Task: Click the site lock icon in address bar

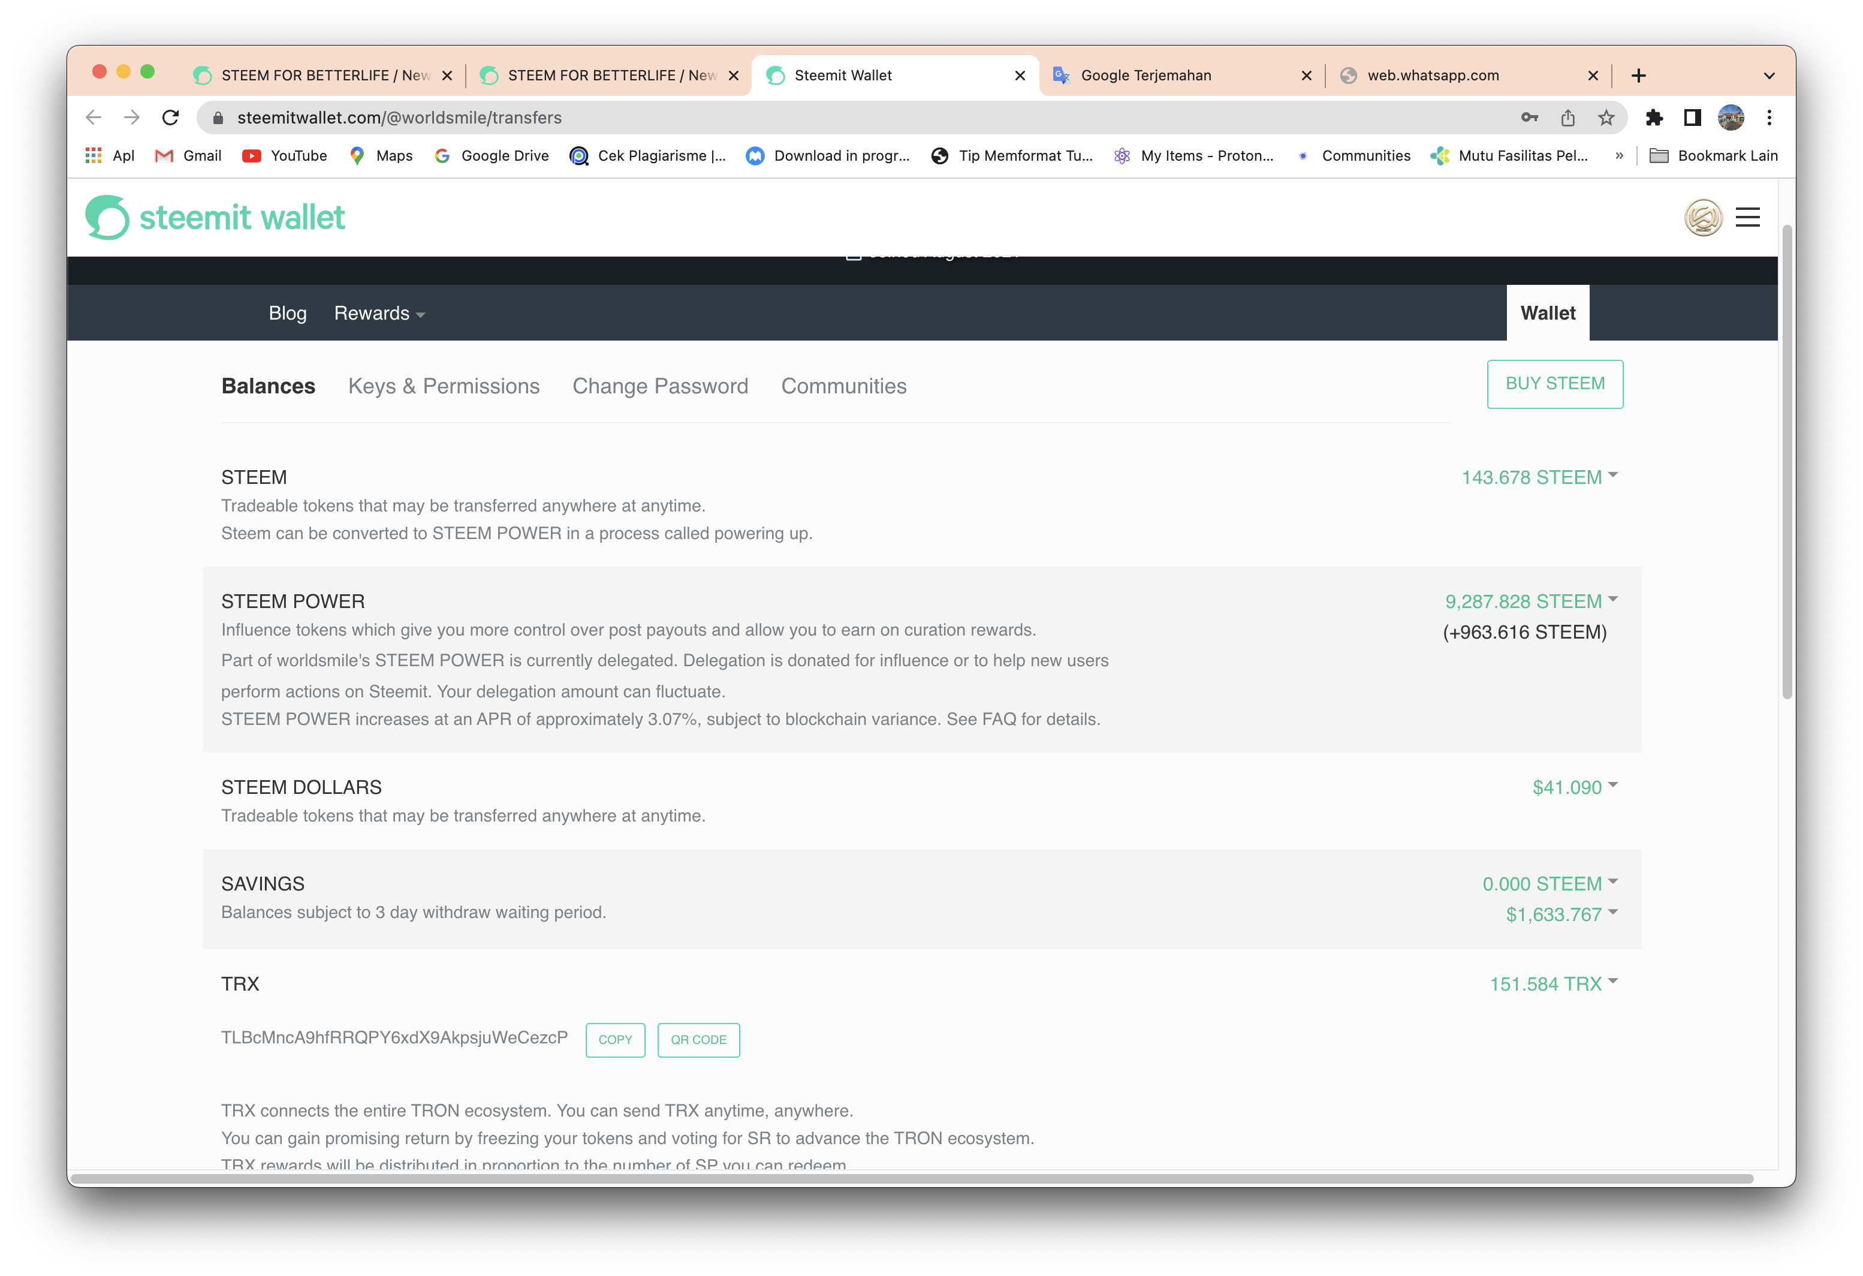Action: coord(218,118)
